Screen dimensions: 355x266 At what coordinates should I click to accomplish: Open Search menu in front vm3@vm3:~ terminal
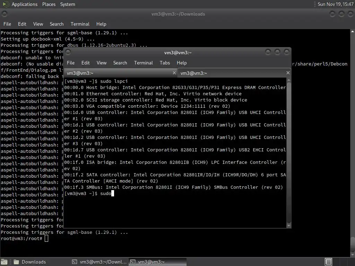tap(120, 63)
